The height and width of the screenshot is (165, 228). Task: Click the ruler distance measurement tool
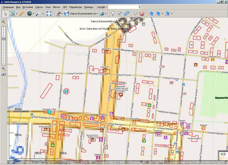pos(21,13)
